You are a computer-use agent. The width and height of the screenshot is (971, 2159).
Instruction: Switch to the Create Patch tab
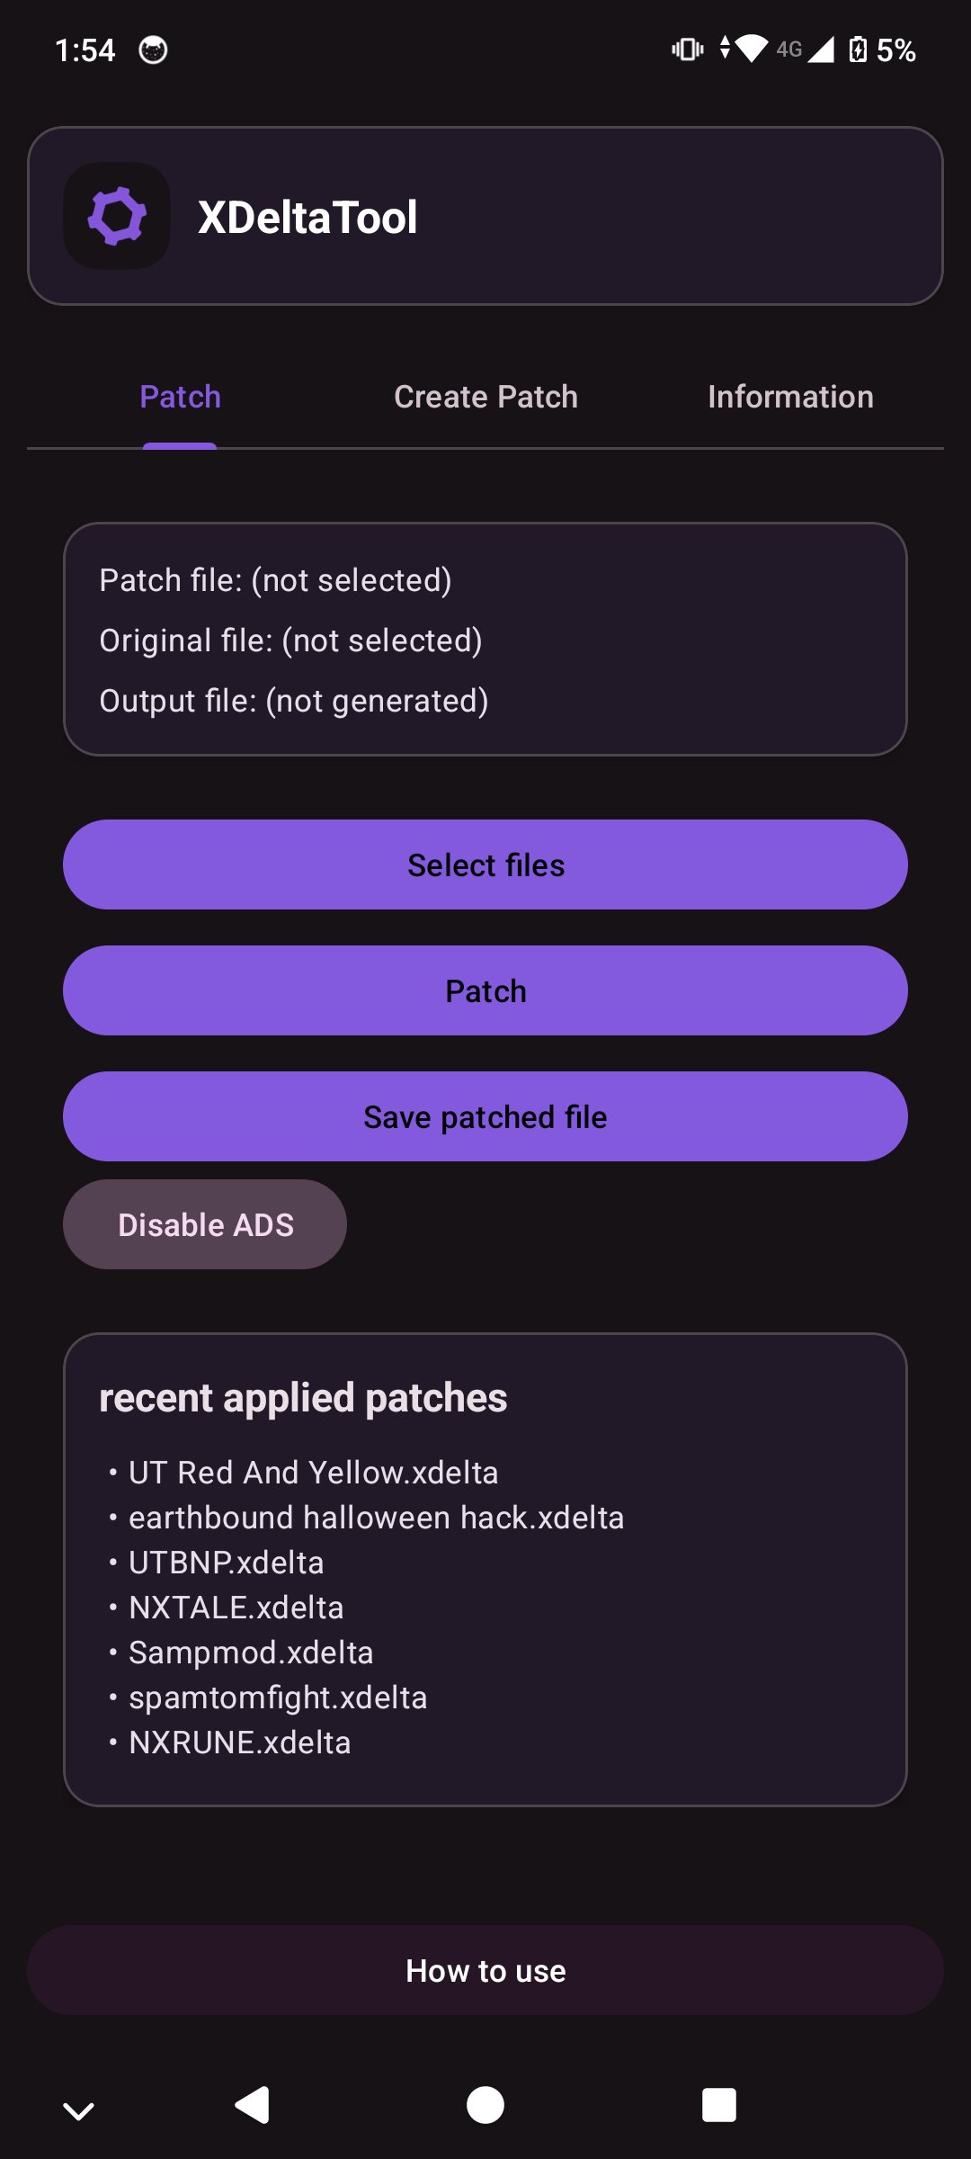[x=485, y=397]
